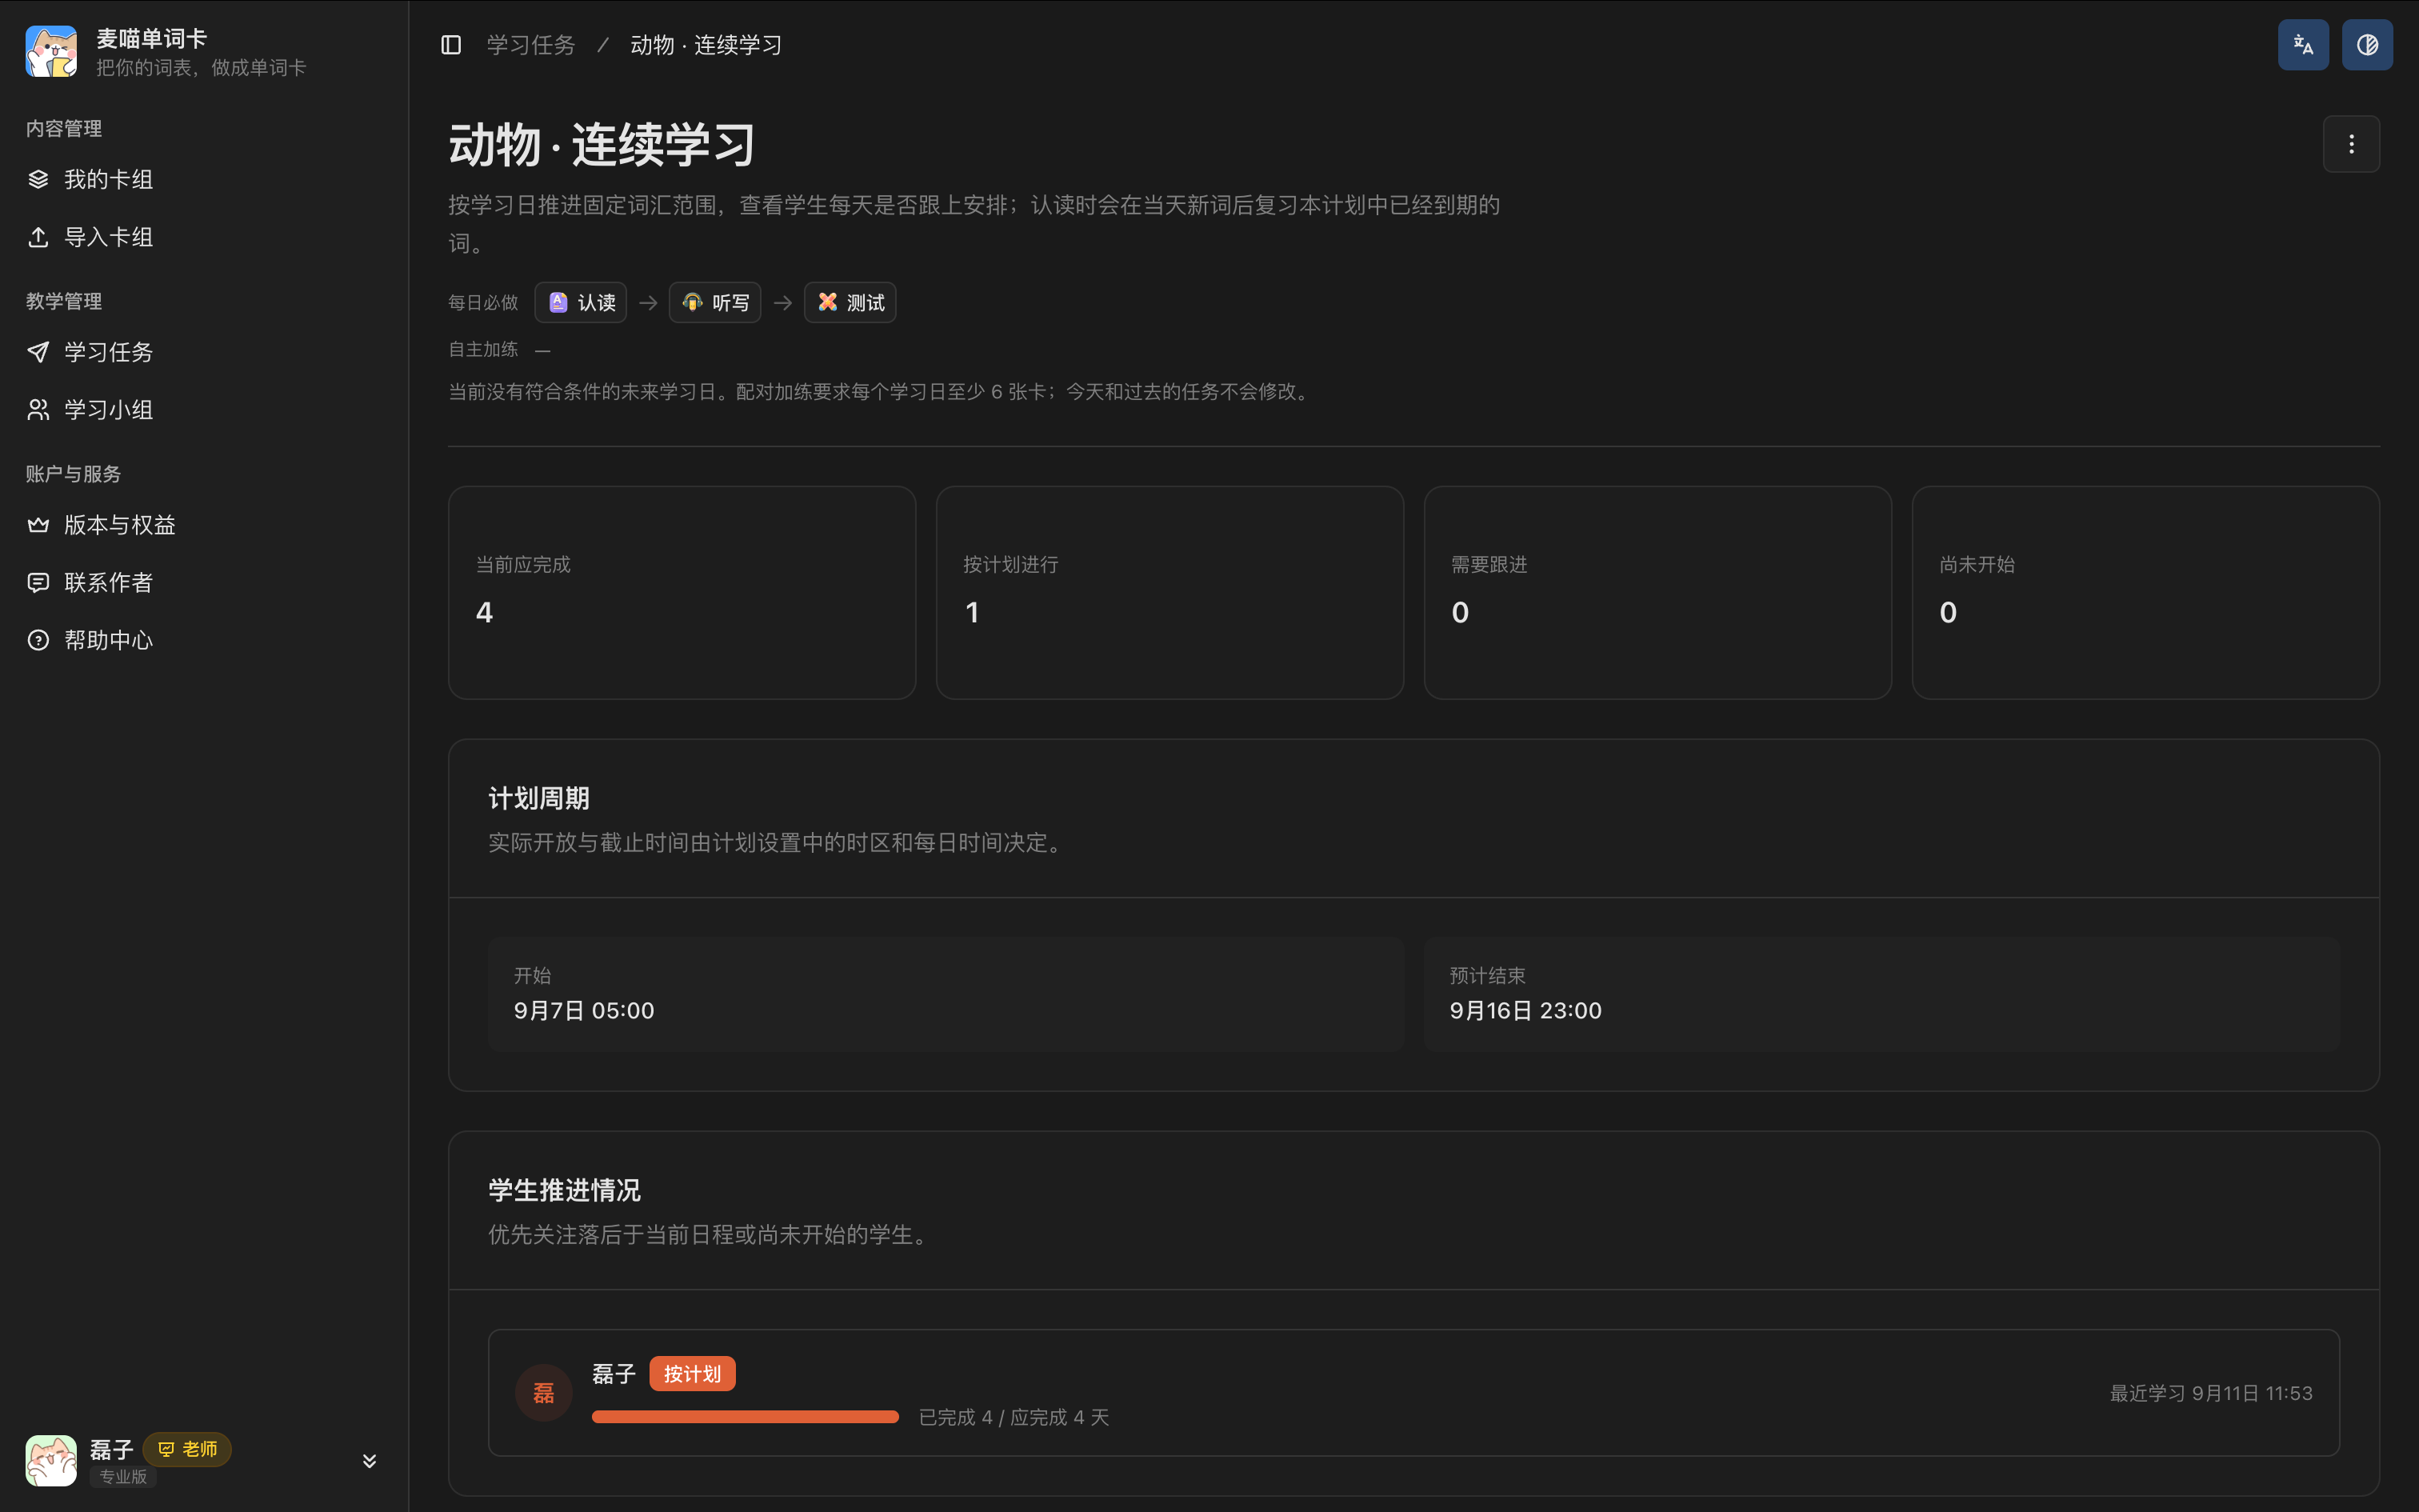Toggle the sidebar panel icon

pos(451,45)
